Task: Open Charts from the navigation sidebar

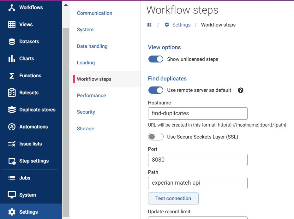Action: pyautogui.click(x=27, y=58)
